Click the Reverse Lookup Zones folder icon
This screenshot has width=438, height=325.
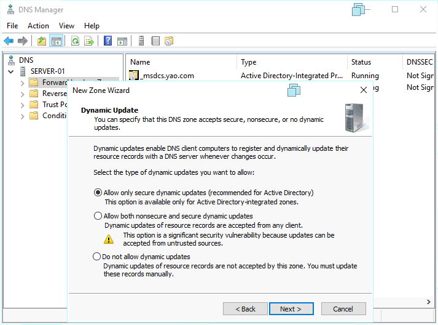(34, 93)
